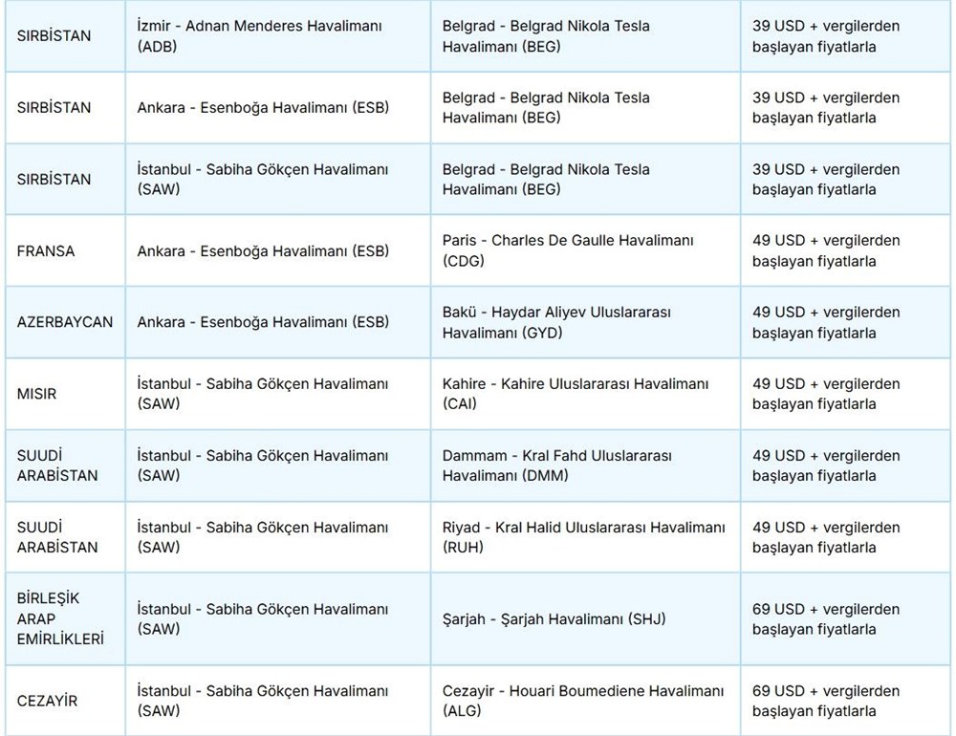
Task: Click Ankara Esenboğa cell in AZERBAYCAN row
Action: pyautogui.click(x=278, y=322)
